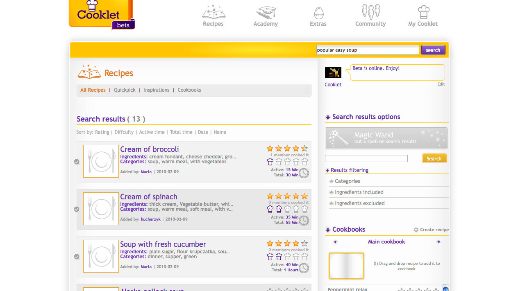Image resolution: width=518 pixels, height=291 pixels.
Task: Open the Recipes book icon in navigation
Action: (x=213, y=12)
